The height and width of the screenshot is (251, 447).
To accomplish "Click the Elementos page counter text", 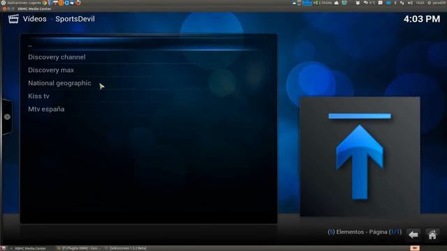I will pos(365,232).
